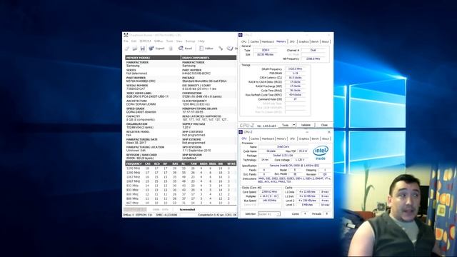Switch to SPD tab in upper CPU-Z window

292,41
